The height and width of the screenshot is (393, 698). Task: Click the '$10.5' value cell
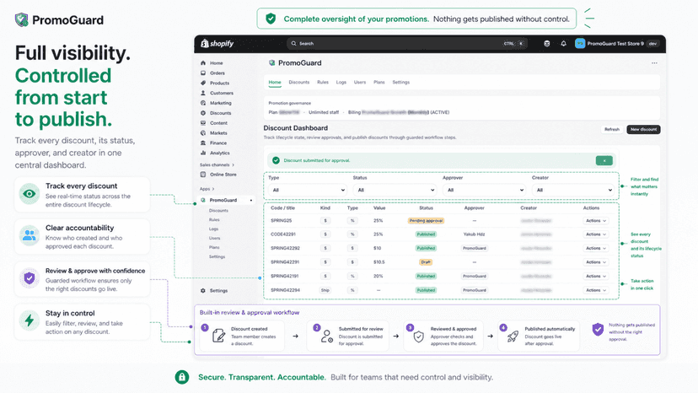coord(379,262)
